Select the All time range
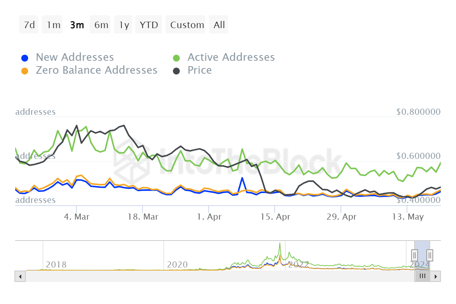The height and width of the screenshot is (304, 456). 218,24
